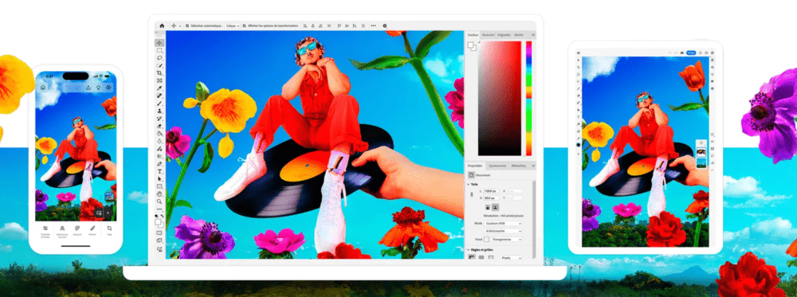Select the Eraser tool in the laptop toolbar

click(159, 127)
